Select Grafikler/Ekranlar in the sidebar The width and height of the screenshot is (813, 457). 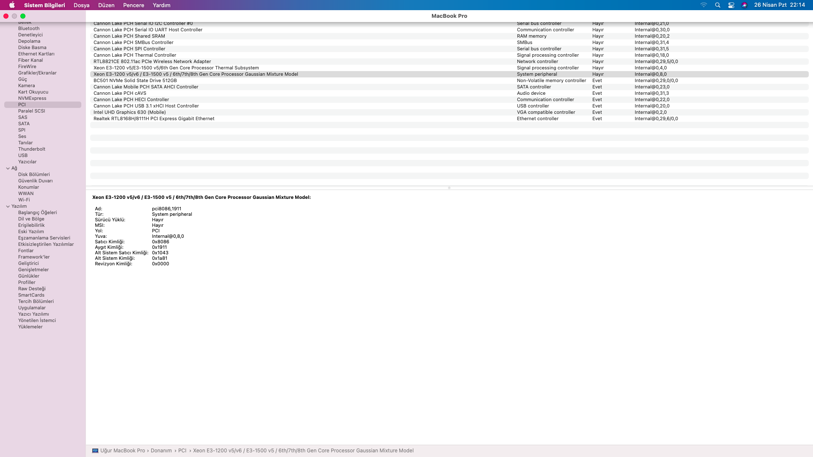coord(37,73)
